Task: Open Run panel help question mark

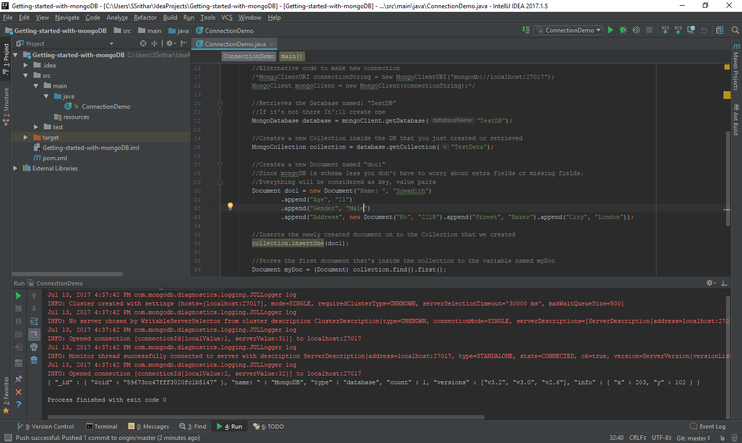Action: 19,405
